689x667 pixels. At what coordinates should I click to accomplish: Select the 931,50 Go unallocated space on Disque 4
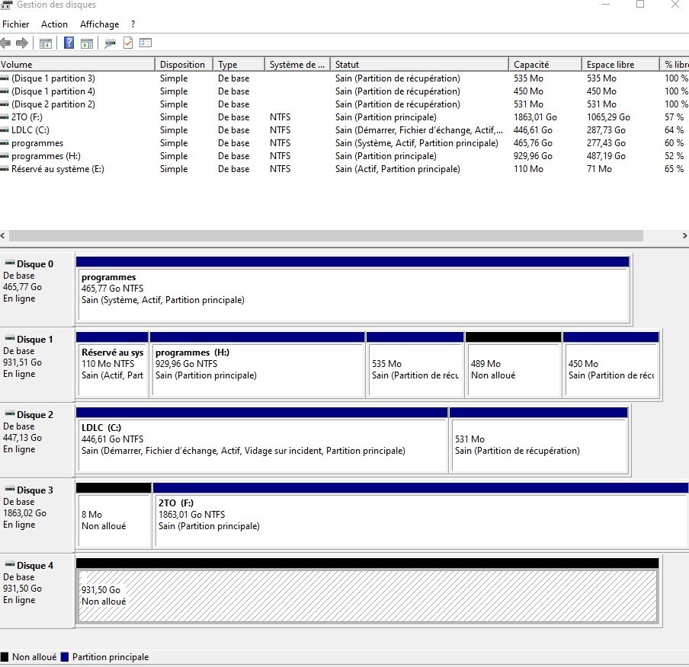366,595
